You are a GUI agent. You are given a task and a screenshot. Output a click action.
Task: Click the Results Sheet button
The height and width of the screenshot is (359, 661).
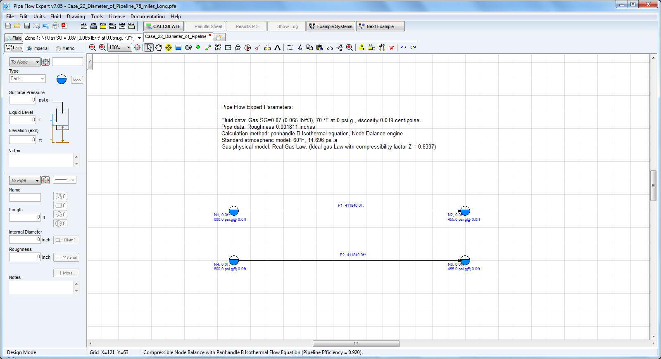click(205, 26)
